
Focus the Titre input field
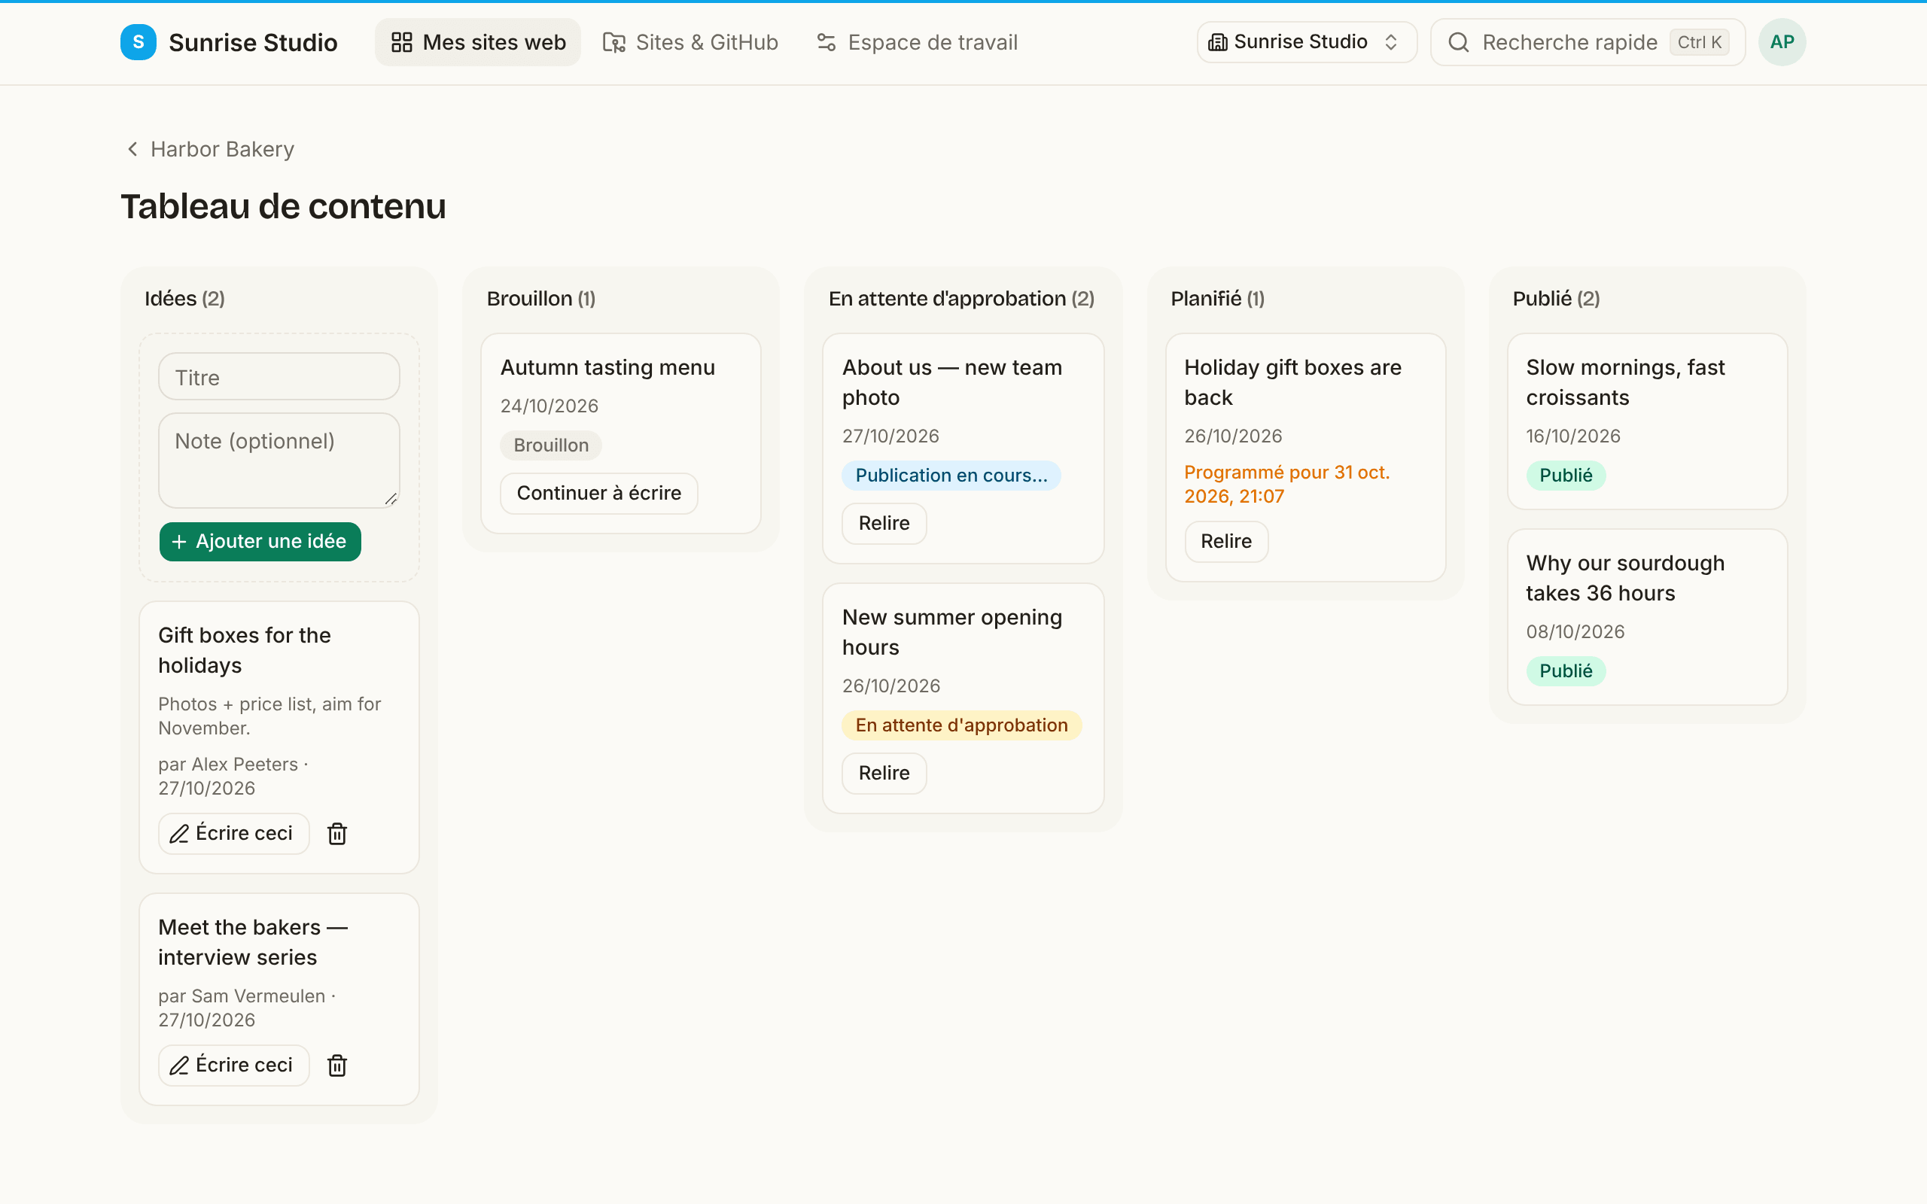[279, 377]
